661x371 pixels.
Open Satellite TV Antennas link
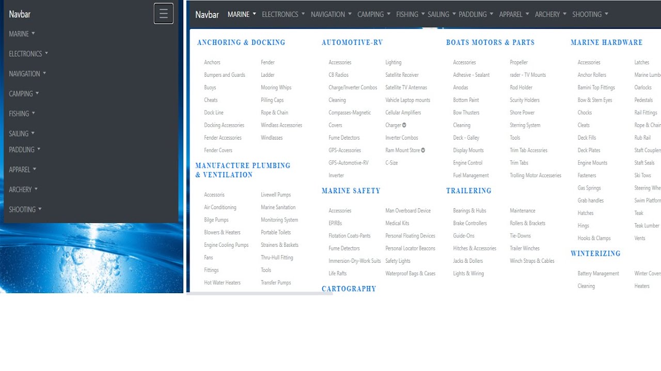[406, 88]
